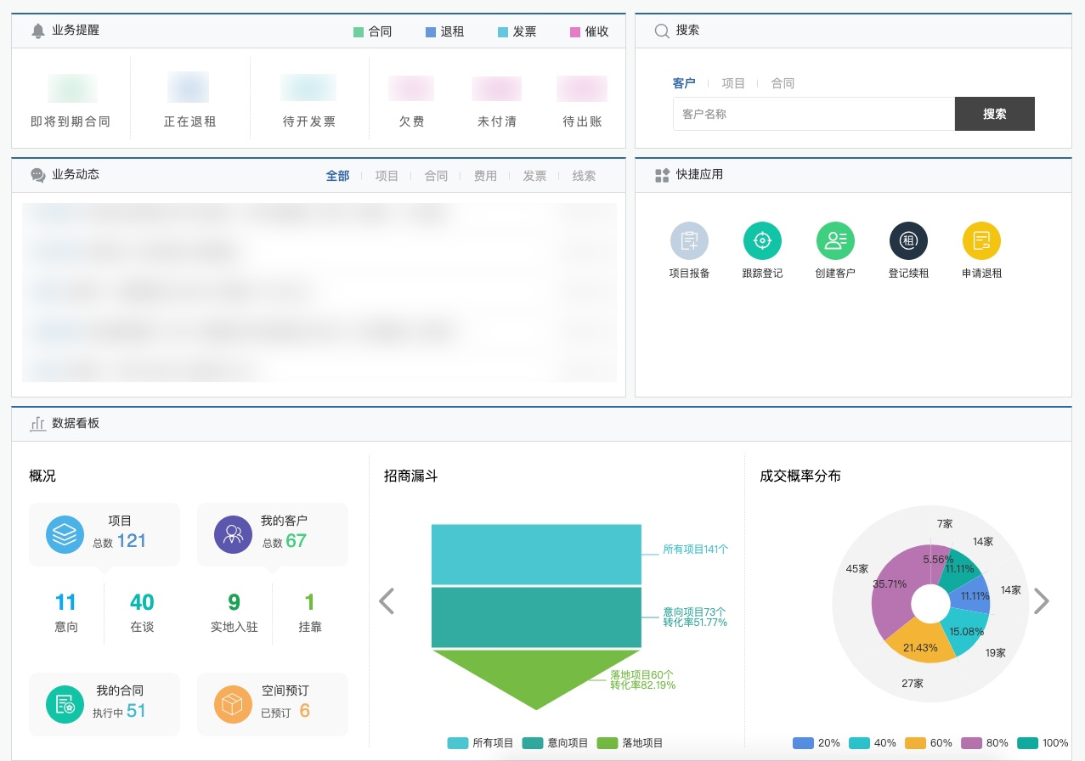Screen dimensions: 1085x761
Task: Launch the 登记续租 quick app icon
Action: 908,241
